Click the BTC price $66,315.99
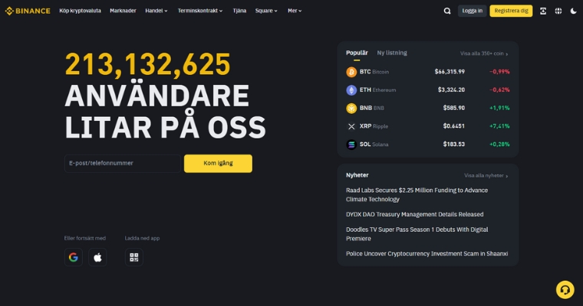 point(450,72)
